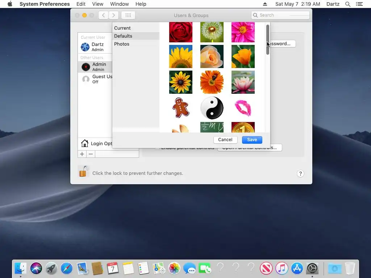Pick the orange poppy picture
This screenshot has width=371, height=278.
click(243, 56)
